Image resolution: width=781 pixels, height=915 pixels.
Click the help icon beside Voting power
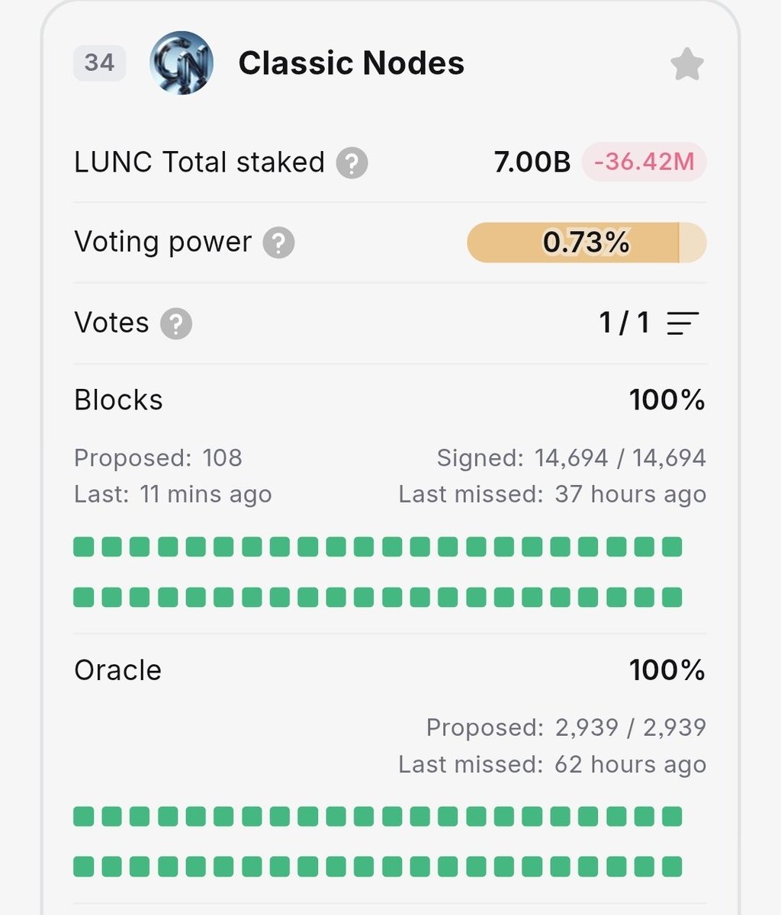pyautogui.click(x=278, y=243)
